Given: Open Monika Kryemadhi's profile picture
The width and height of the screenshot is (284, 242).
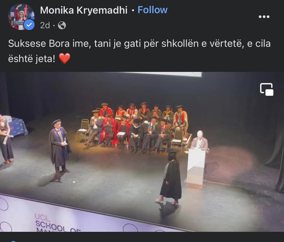Looking at the screenshot, I should 21,16.
